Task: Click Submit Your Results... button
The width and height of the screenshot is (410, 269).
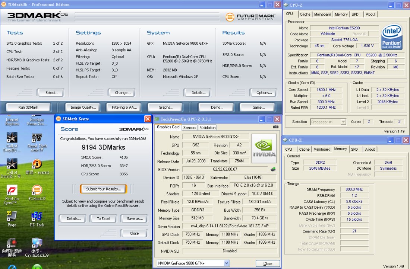Action: (x=104, y=189)
